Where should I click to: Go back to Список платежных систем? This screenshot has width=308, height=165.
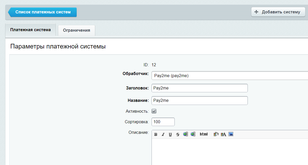43,12
